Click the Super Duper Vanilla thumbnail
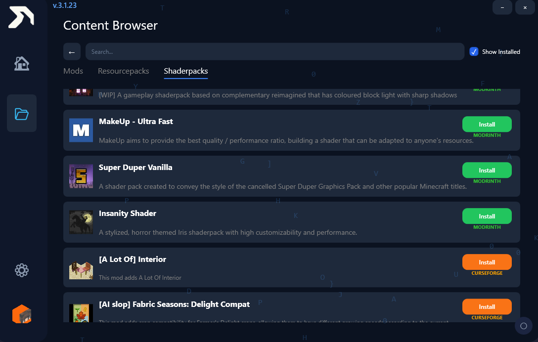 (x=81, y=176)
